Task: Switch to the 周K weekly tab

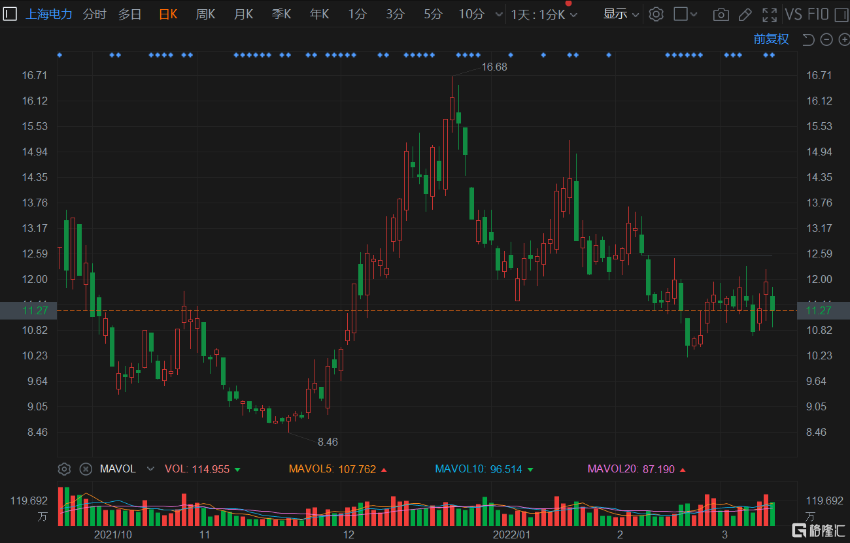Action: tap(205, 14)
